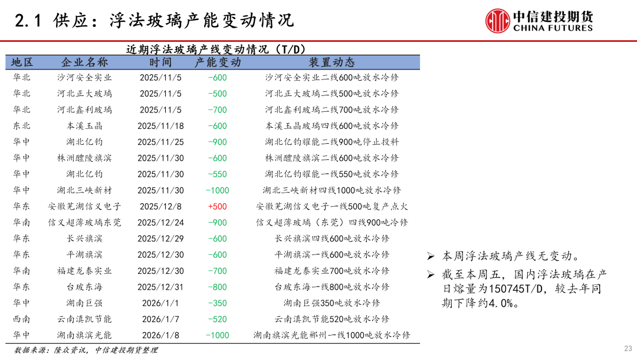Click the China Futures CITIC logo icon
Viewport: 637px width, 358px height.
pos(497,20)
